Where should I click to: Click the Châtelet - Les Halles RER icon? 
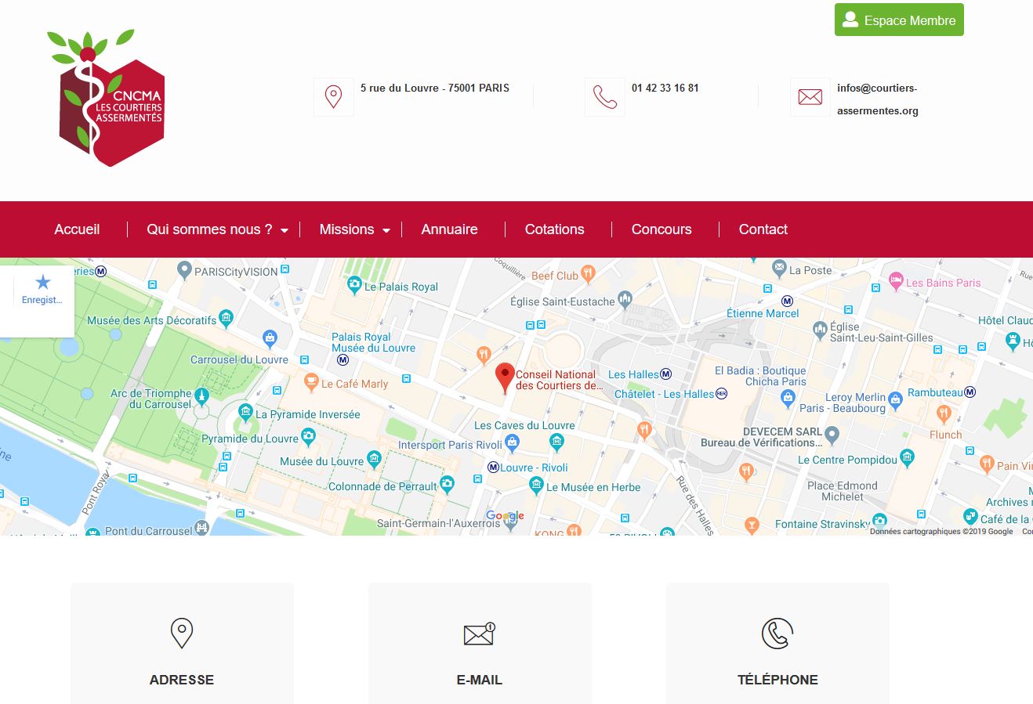click(722, 394)
